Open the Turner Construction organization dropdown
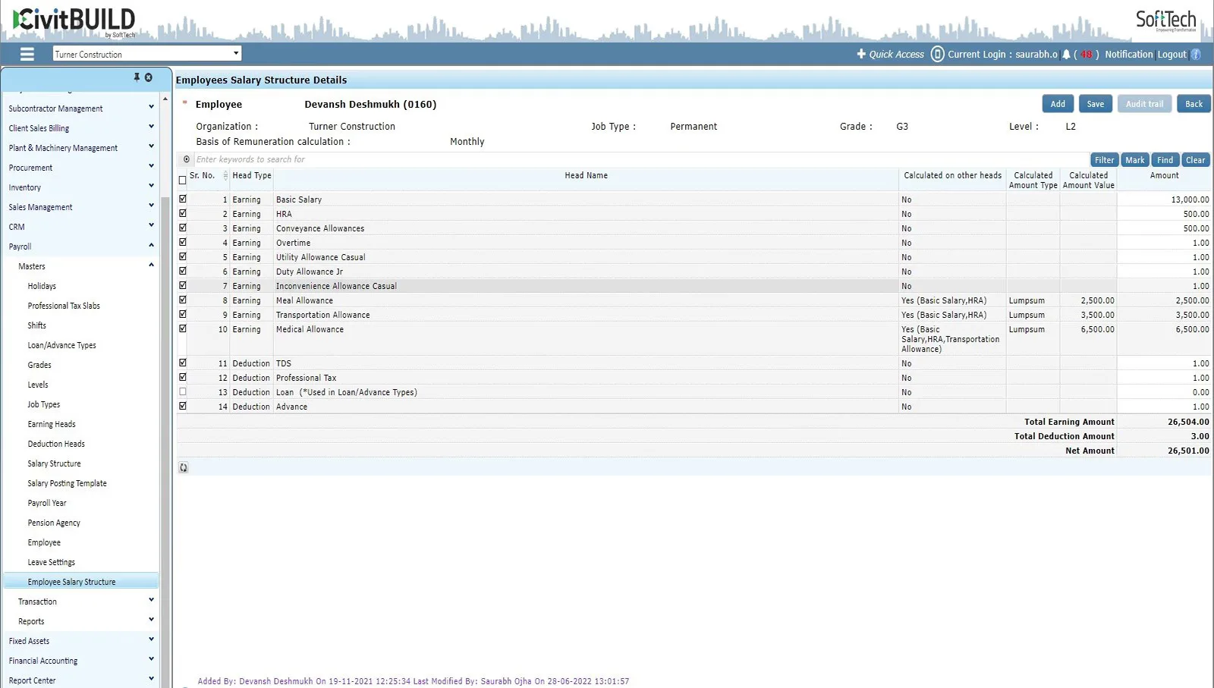1214x688 pixels. coord(147,54)
